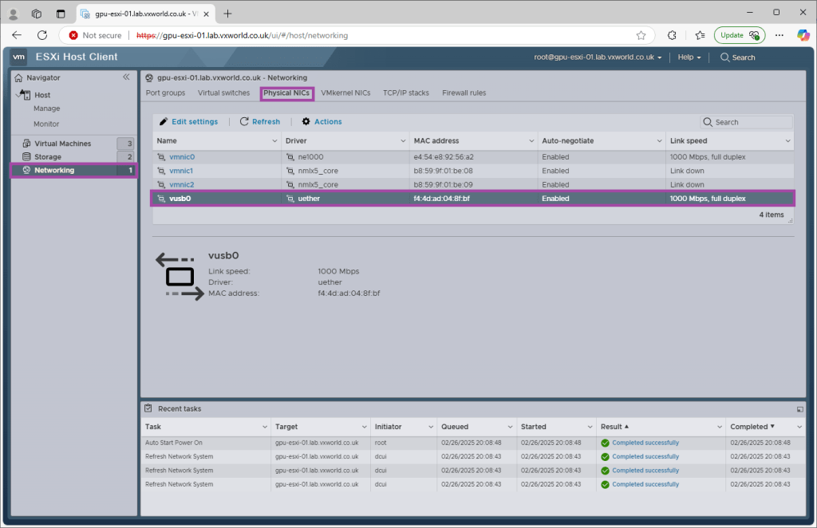Add this page to favorites star icon
This screenshot has width=817, height=528.
click(x=641, y=35)
